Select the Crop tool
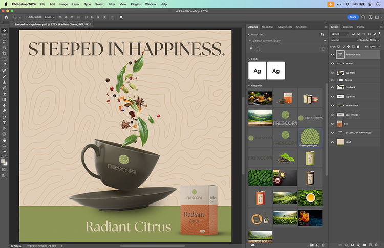Image resolution: width=384 pixels, height=248 pixels. click(x=4, y=53)
